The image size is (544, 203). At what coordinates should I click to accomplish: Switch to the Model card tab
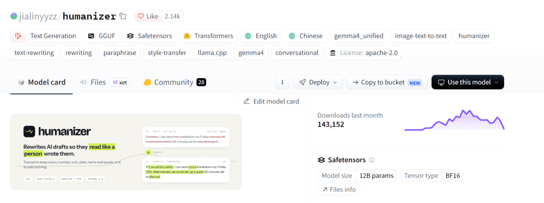click(42, 82)
